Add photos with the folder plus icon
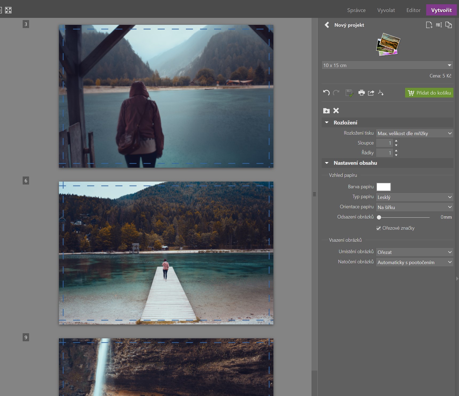Viewport: 459px width, 396px height. [326, 111]
